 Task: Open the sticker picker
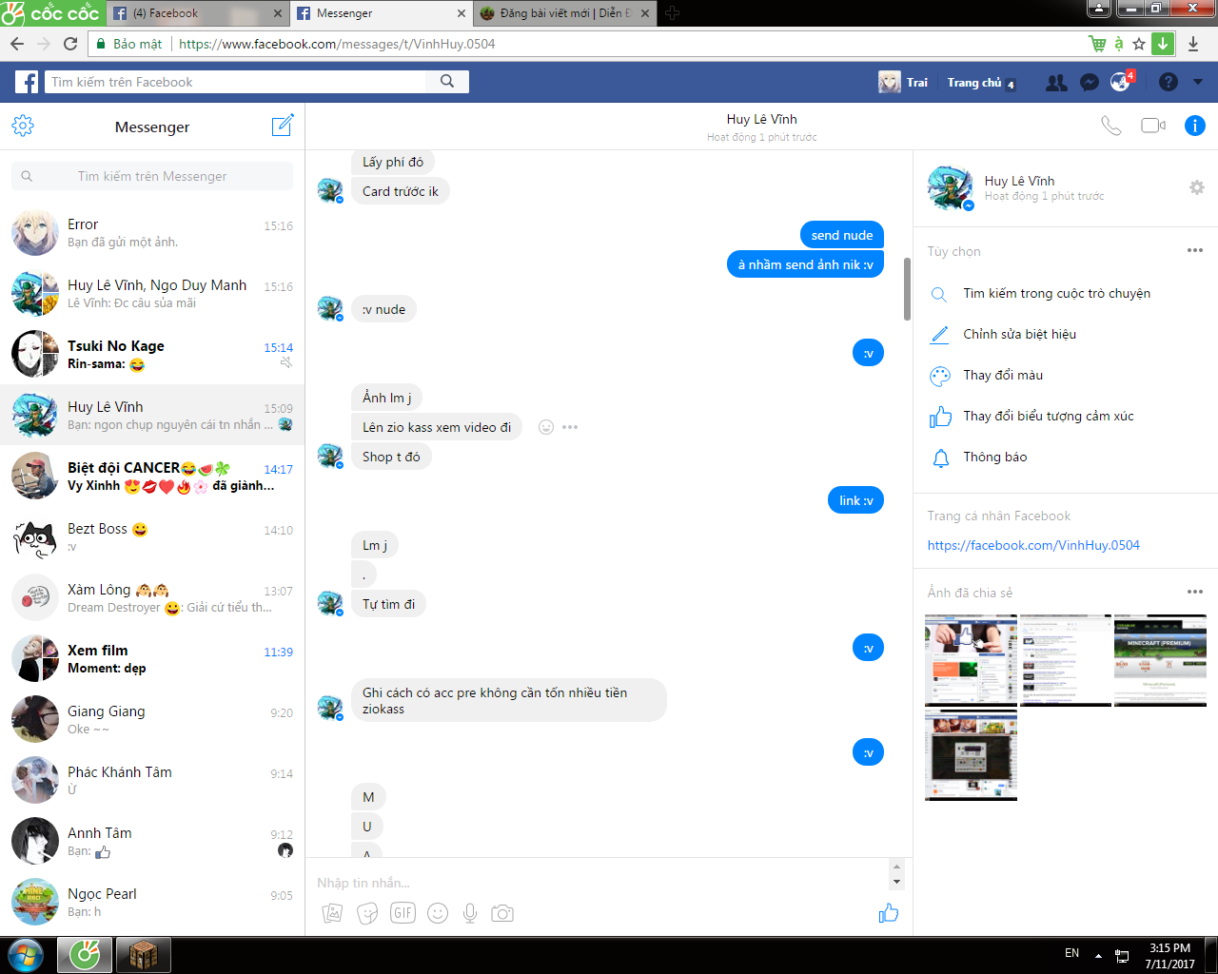[x=367, y=913]
